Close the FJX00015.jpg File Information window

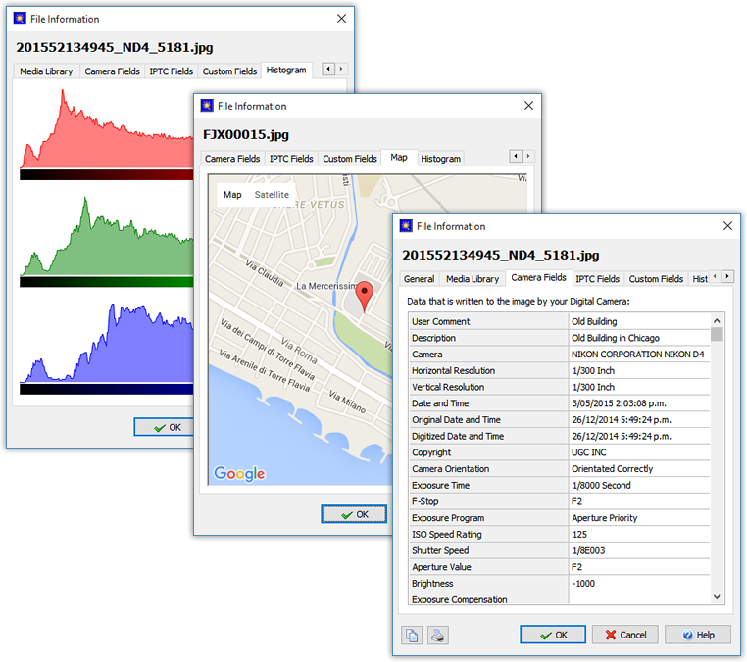[x=528, y=106]
